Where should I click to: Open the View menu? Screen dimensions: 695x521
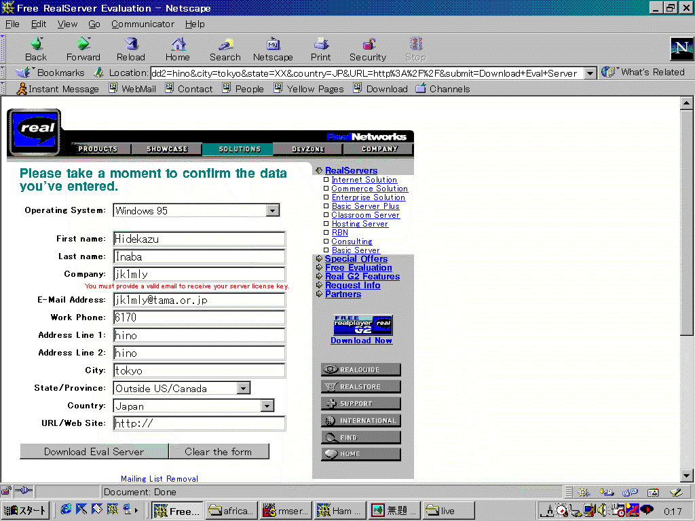coord(67,24)
